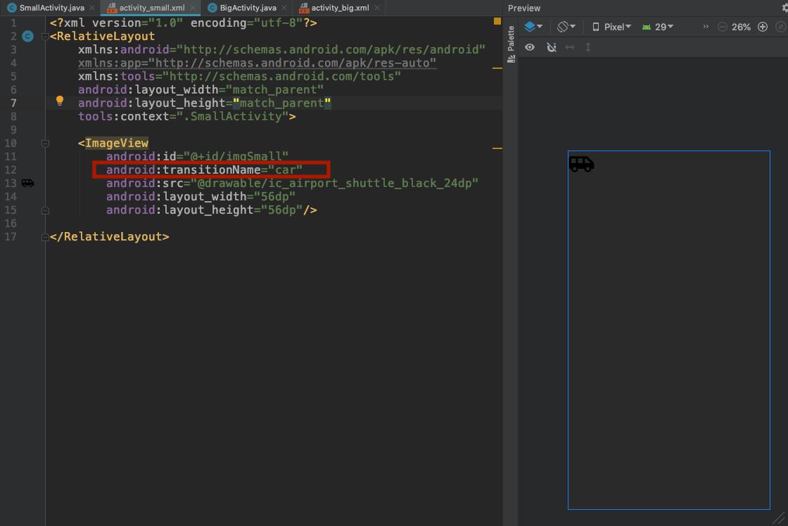Click the xmlns:tools namespace line
The width and height of the screenshot is (788, 526).
click(x=239, y=77)
